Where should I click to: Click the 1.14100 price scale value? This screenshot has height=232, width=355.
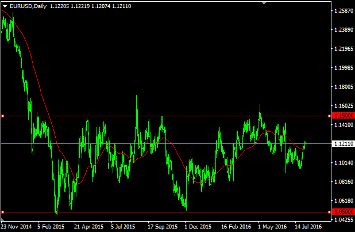(344, 124)
